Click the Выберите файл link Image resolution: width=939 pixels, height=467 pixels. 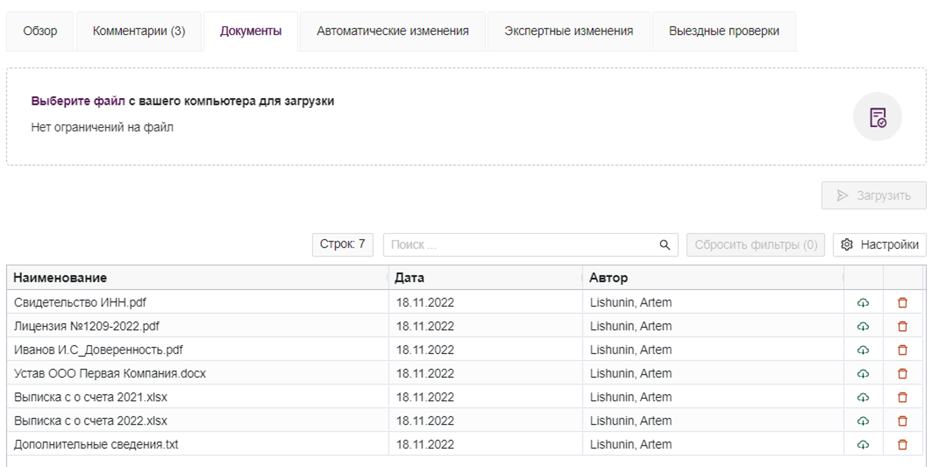pyautogui.click(x=78, y=101)
